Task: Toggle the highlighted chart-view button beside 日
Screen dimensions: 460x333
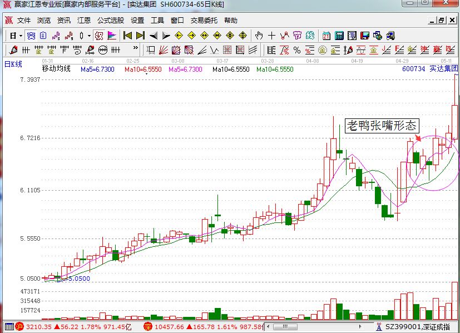Action: [31, 36]
